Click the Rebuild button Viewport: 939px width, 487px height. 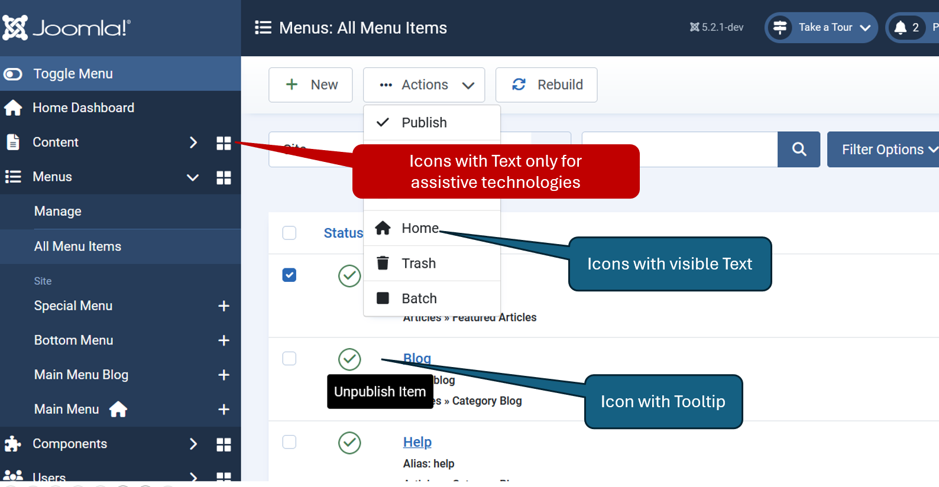(x=546, y=85)
